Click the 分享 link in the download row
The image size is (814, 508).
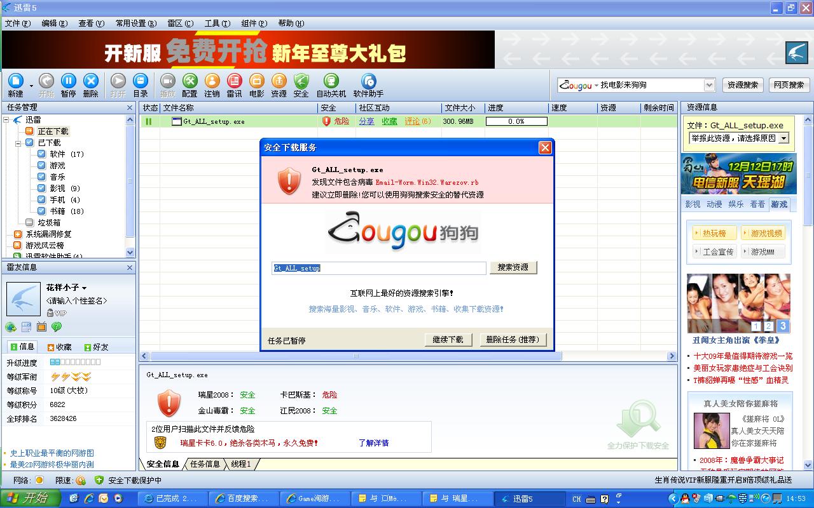(366, 121)
